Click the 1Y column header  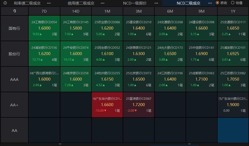click(x=233, y=11)
